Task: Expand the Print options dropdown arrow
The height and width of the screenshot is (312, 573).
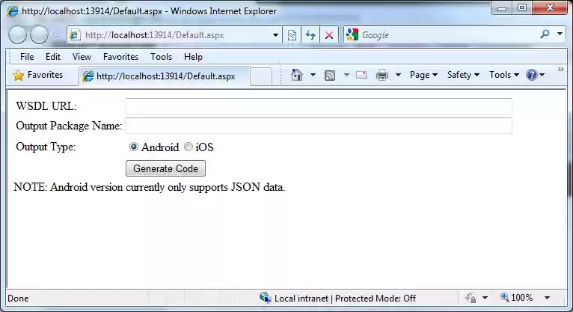Action: pos(398,75)
